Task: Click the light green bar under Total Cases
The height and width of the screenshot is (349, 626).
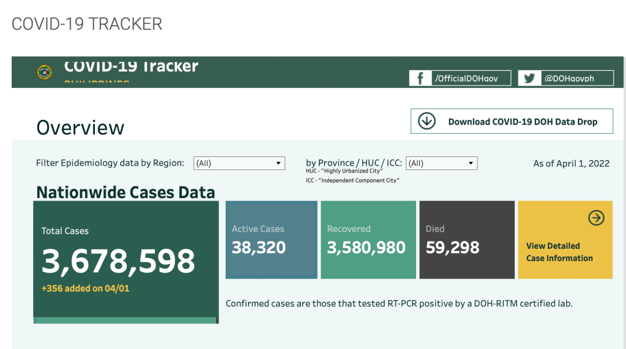Action: click(x=125, y=320)
